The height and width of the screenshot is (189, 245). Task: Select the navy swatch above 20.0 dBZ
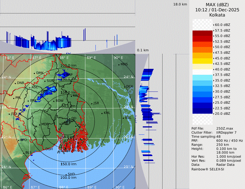click(x=202, y=111)
